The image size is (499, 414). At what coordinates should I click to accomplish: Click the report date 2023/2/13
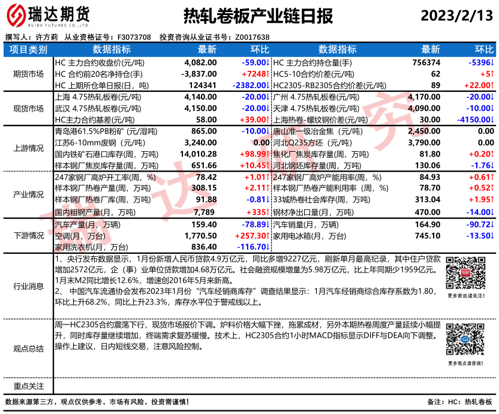click(456, 16)
